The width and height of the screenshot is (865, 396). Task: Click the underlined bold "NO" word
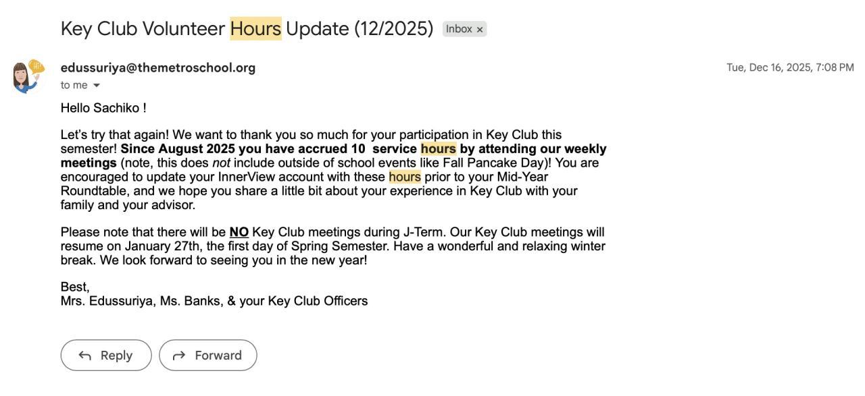coord(239,233)
